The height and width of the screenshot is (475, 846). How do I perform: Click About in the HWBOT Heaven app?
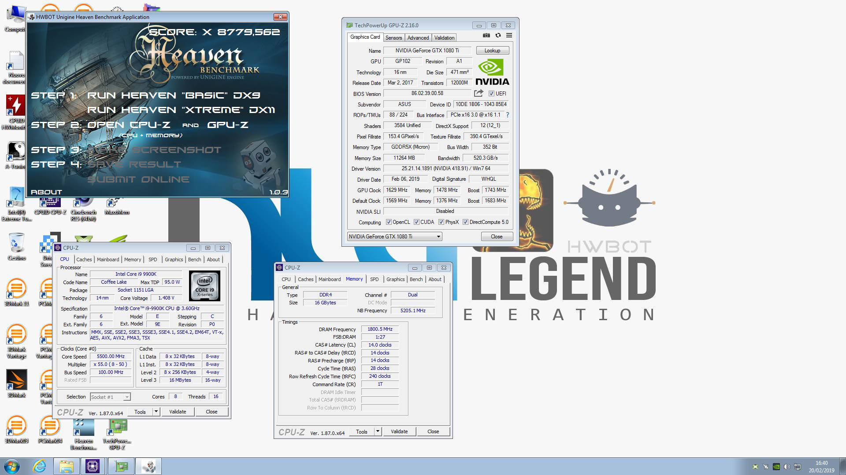click(x=46, y=192)
